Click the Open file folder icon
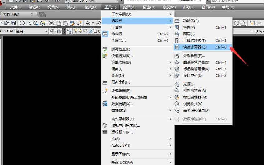Image resolution: width=264 pixels, height=165 pixels. [x=7, y=23]
